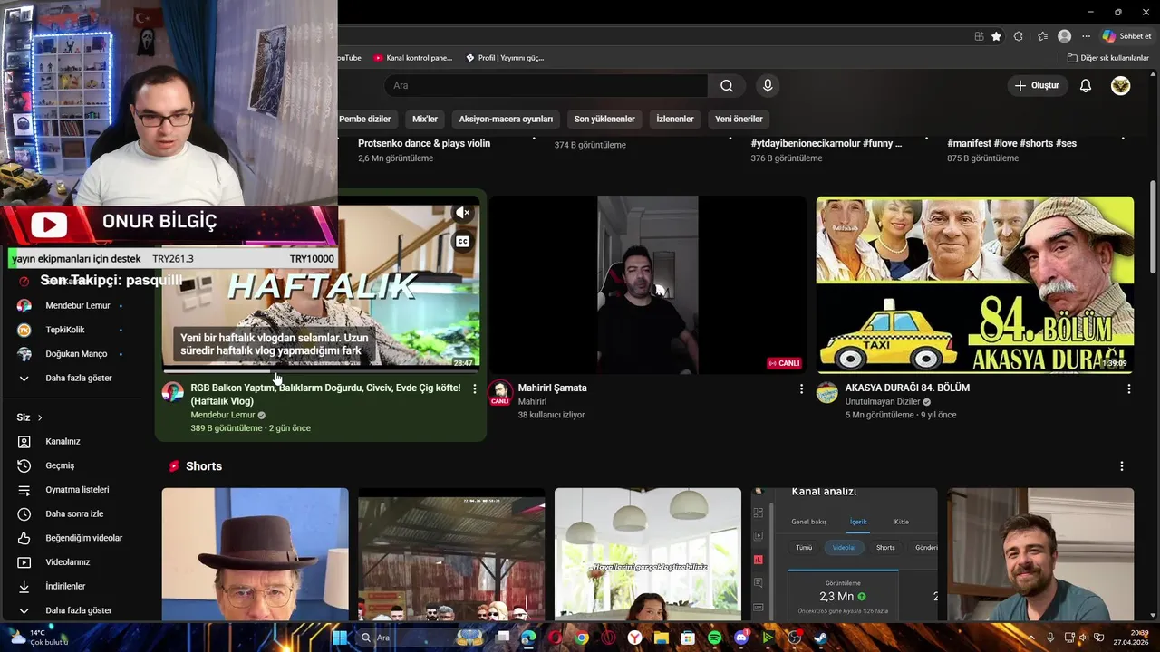Open options menu for Akasya Durağı video
This screenshot has height=652, width=1160.
(1128, 388)
